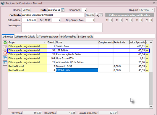Screen dimensions: 157x115
Task: Open the 4-Informações tab
Action: click(68, 37)
